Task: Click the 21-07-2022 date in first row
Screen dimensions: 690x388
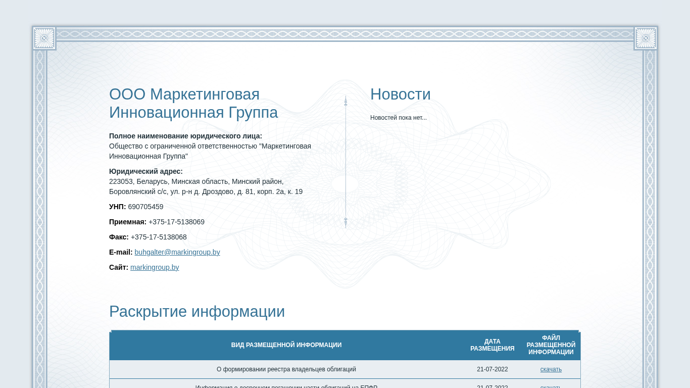Action: 492,369
